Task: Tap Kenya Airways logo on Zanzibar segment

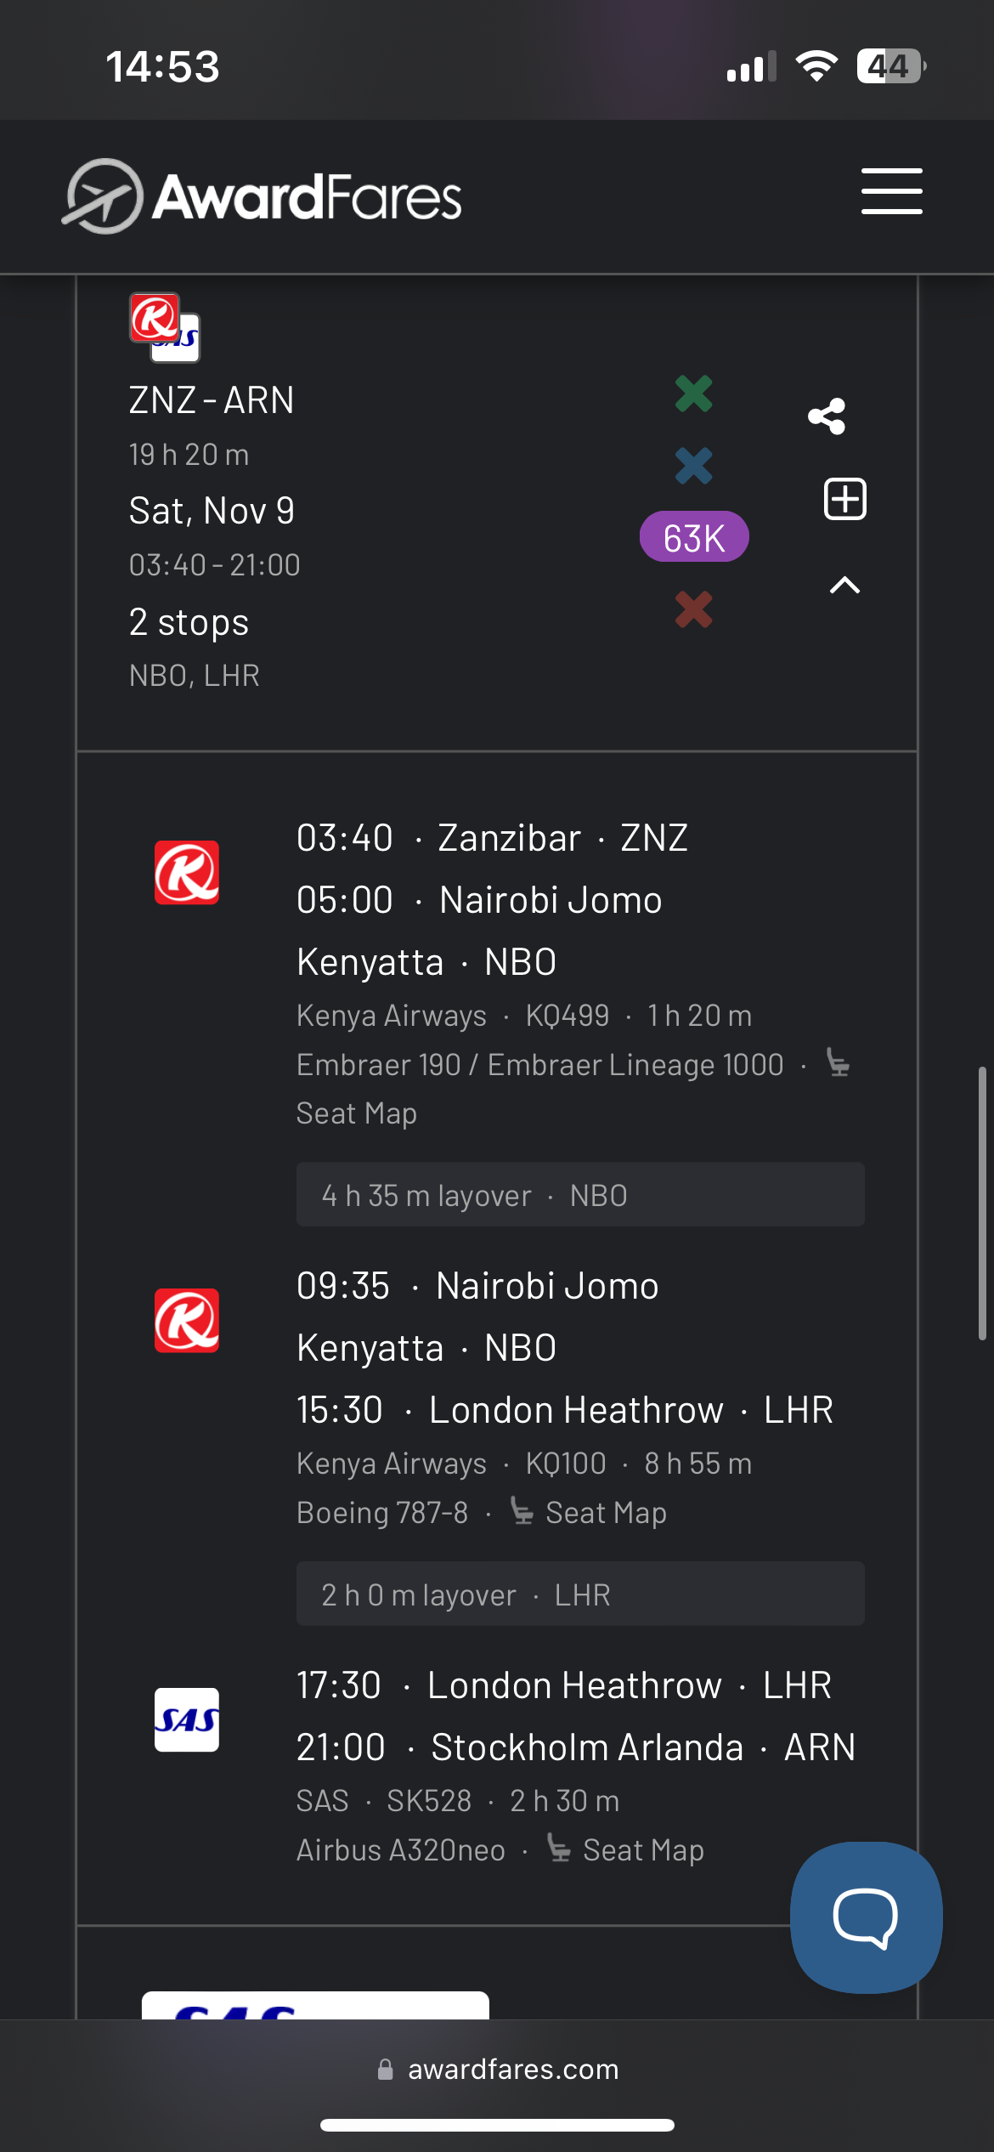Action: point(187,873)
